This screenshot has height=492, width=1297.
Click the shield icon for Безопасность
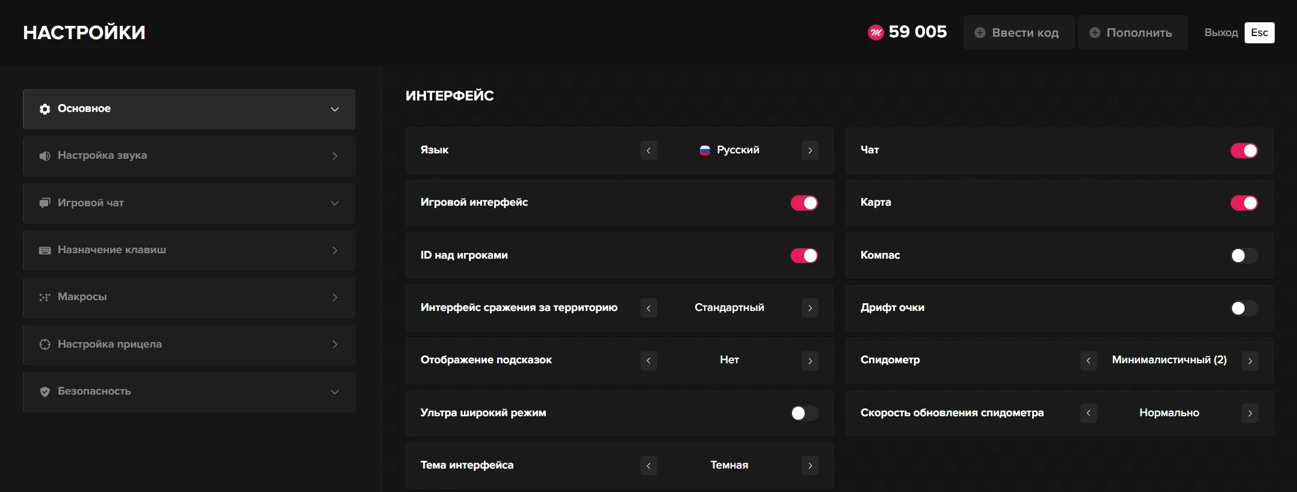[x=45, y=392]
